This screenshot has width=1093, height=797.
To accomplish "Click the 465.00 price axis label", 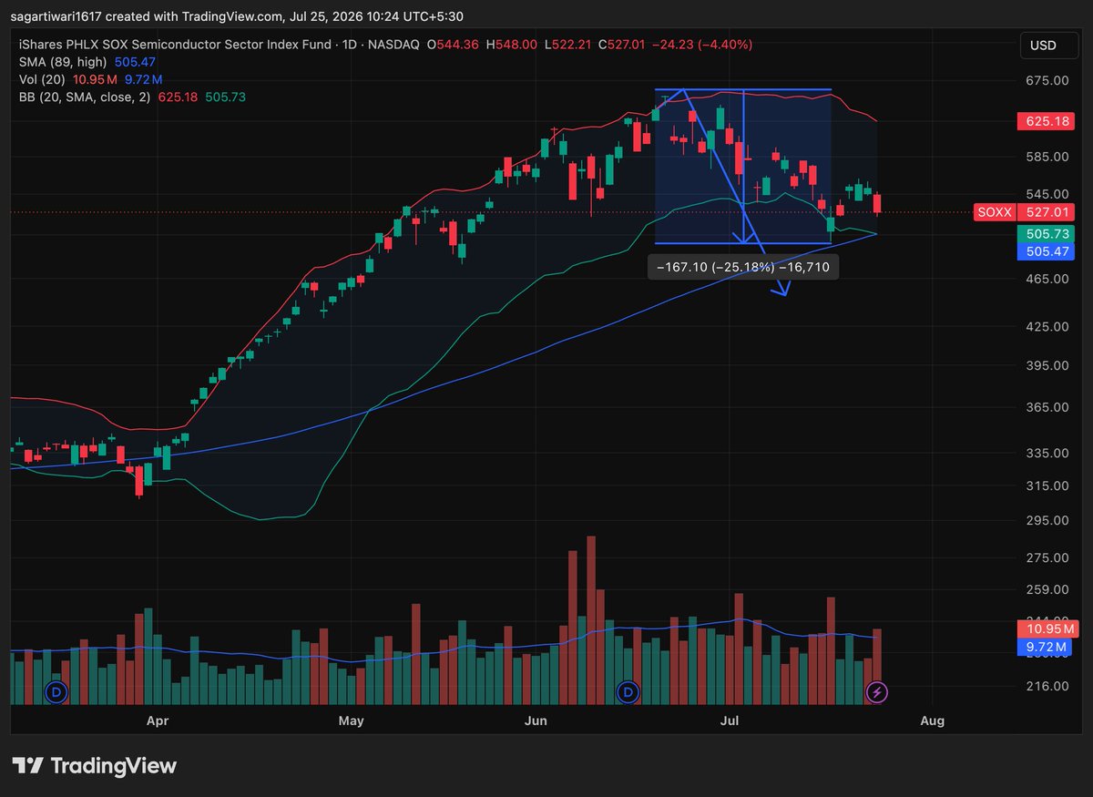I will point(1047,278).
